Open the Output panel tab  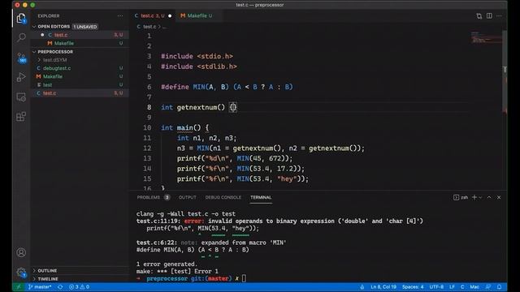(x=188, y=197)
